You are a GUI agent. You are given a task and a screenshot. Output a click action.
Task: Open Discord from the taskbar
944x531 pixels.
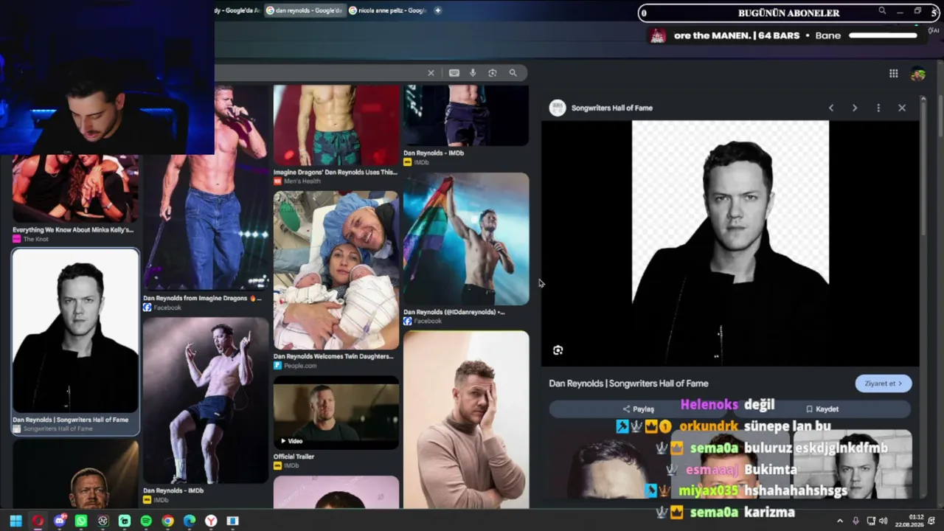pos(60,521)
